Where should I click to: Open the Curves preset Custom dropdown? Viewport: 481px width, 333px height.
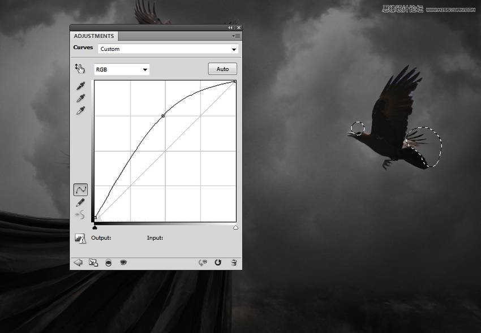(x=168, y=49)
